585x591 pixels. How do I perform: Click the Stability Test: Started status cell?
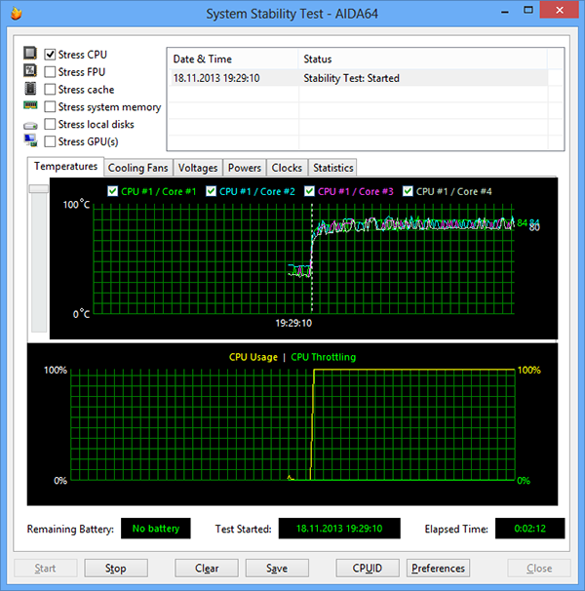pos(351,78)
